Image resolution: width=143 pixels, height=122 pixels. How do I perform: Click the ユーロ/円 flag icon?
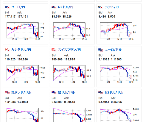coord(7,7)
